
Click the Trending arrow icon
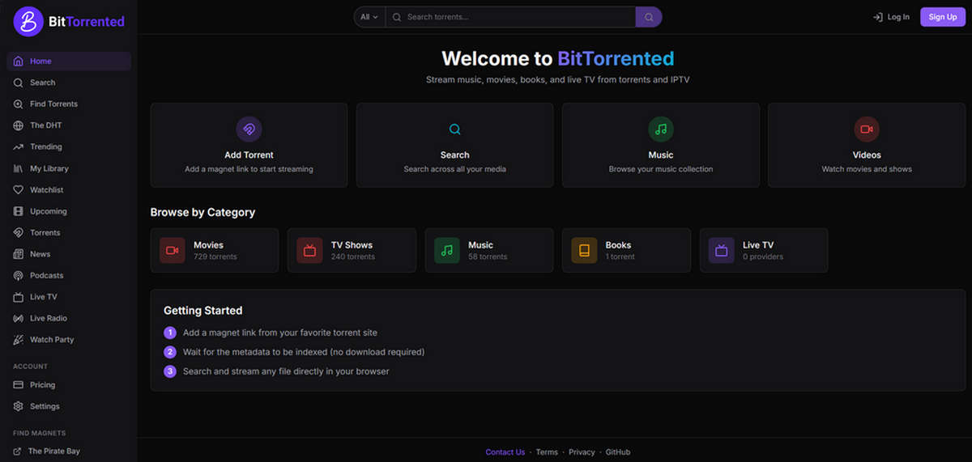19,147
